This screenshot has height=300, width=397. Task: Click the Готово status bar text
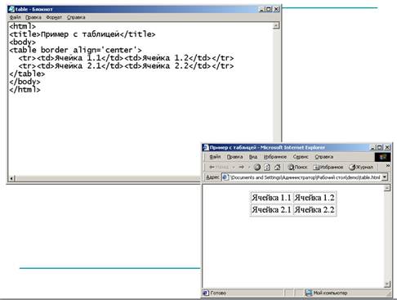pos(218,293)
